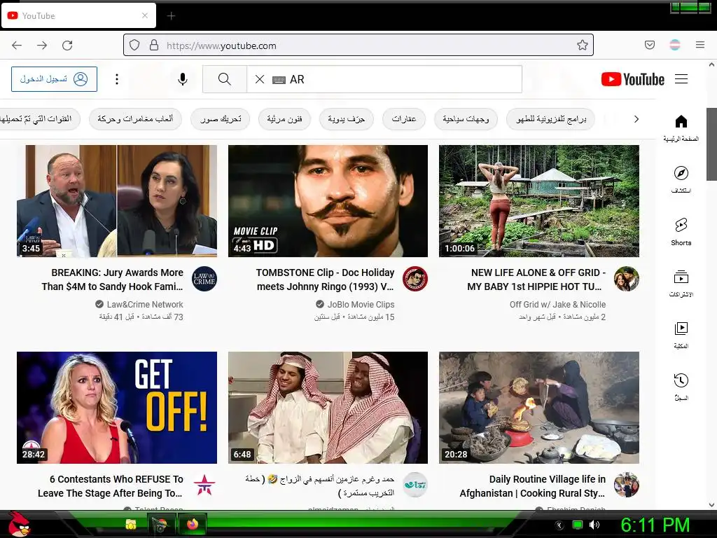This screenshot has height=538, width=717.
Task: Go to Home in the YouTube sidebar
Action: tap(681, 128)
